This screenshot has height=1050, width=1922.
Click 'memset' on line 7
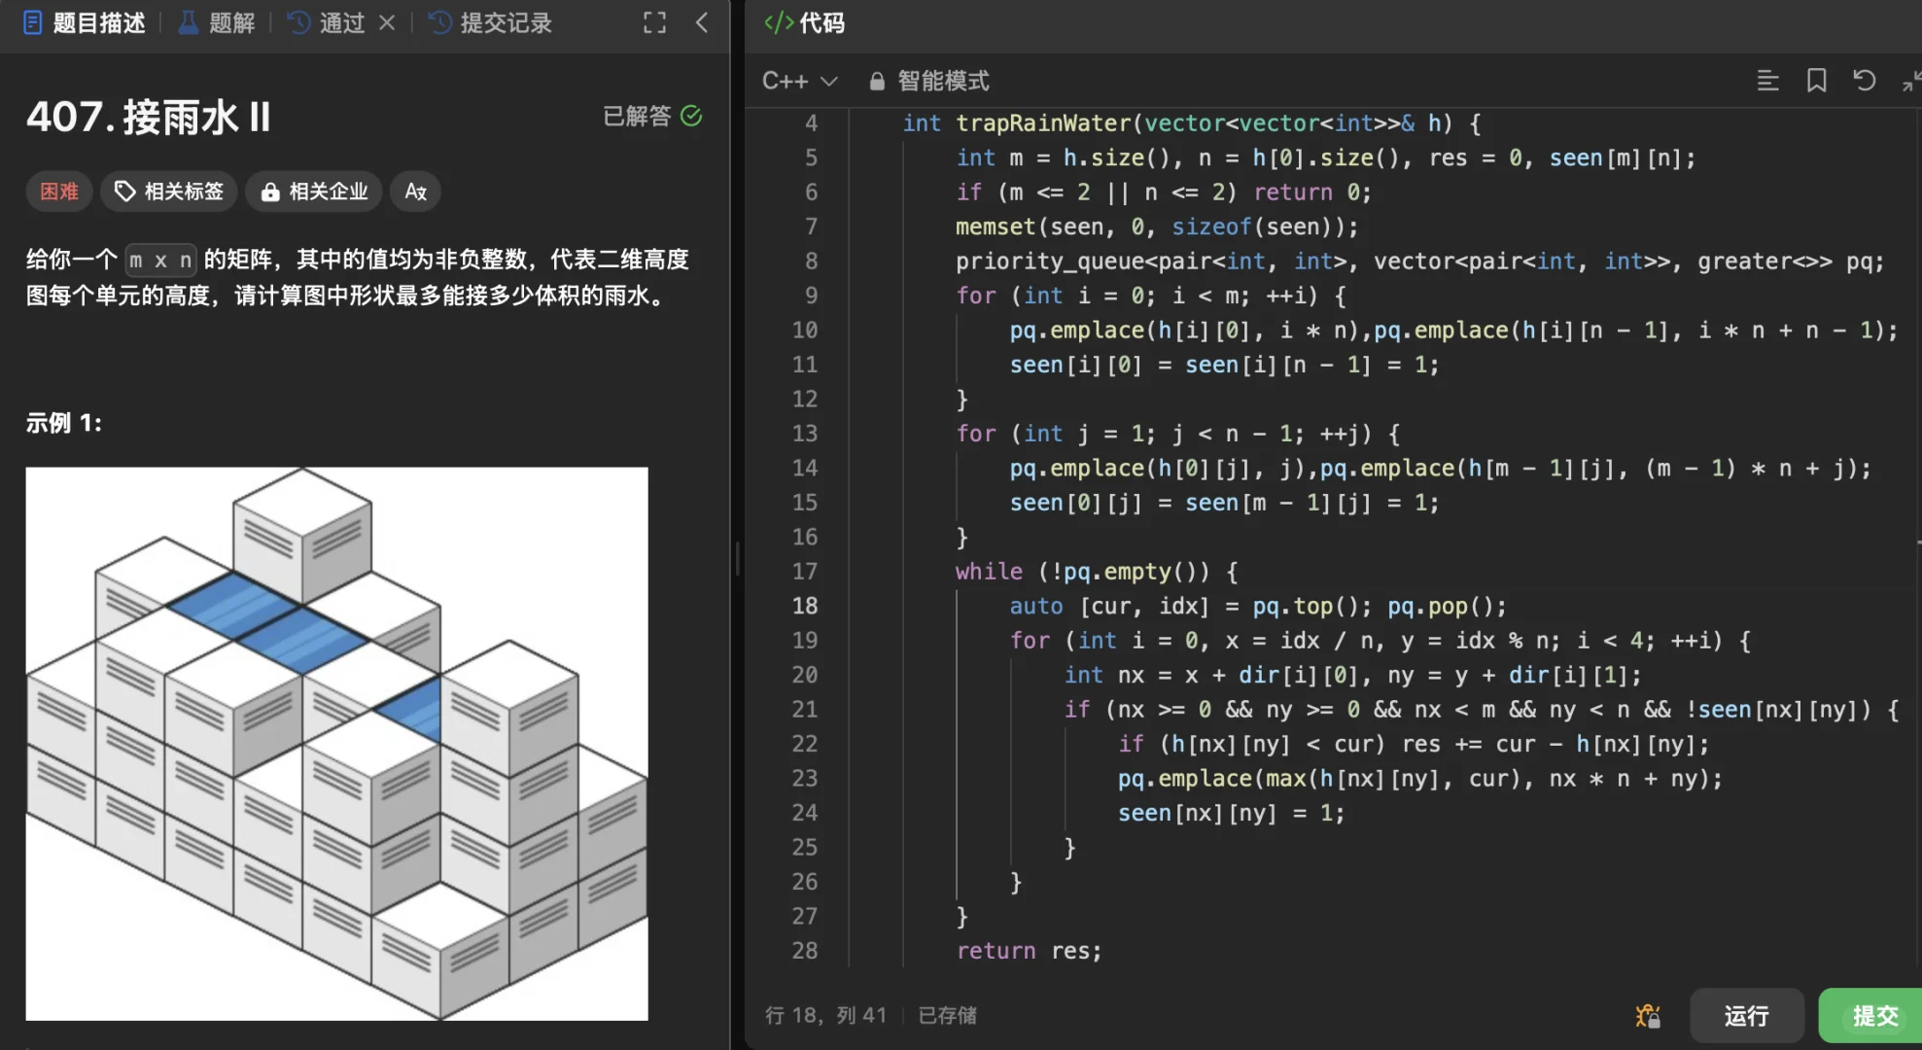996,227
